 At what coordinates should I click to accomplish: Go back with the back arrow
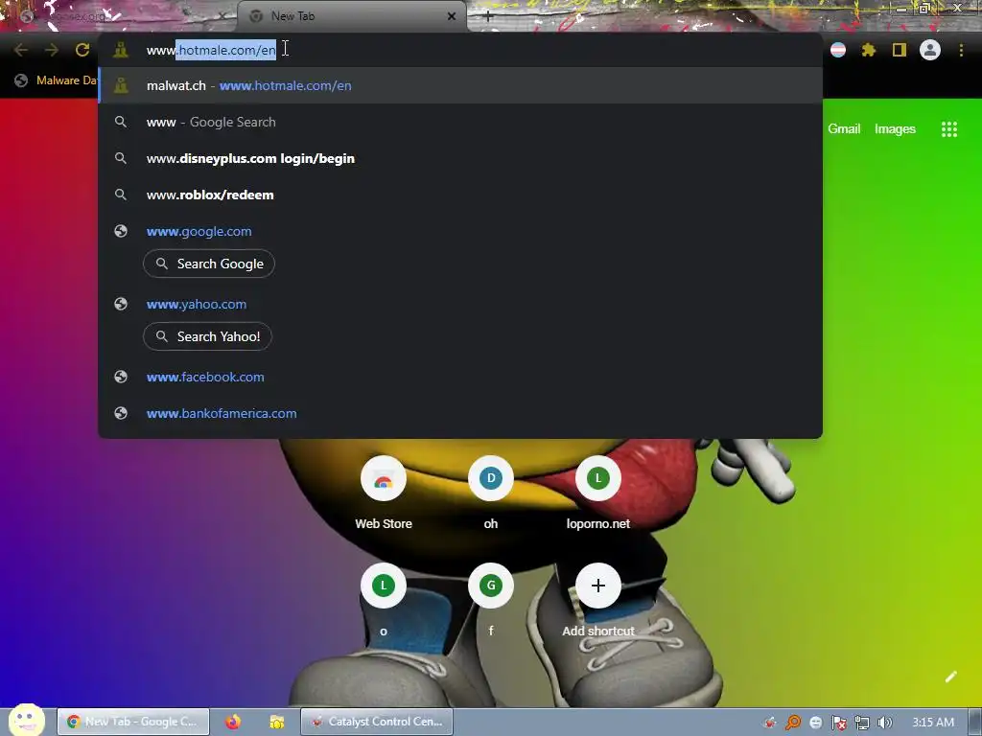(21, 50)
